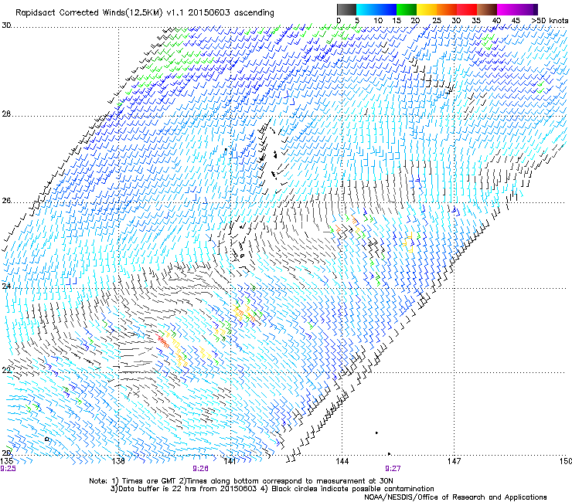Click the longitude label '147'
Image resolution: width=572 pixels, height=502 pixels.
tap(455, 461)
